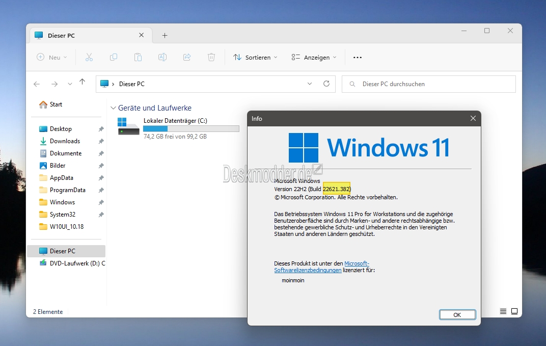The width and height of the screenshot is (546, 346).
Task: Collapse the Geräte und Laufwerke group
Action: tap(113, 108)
